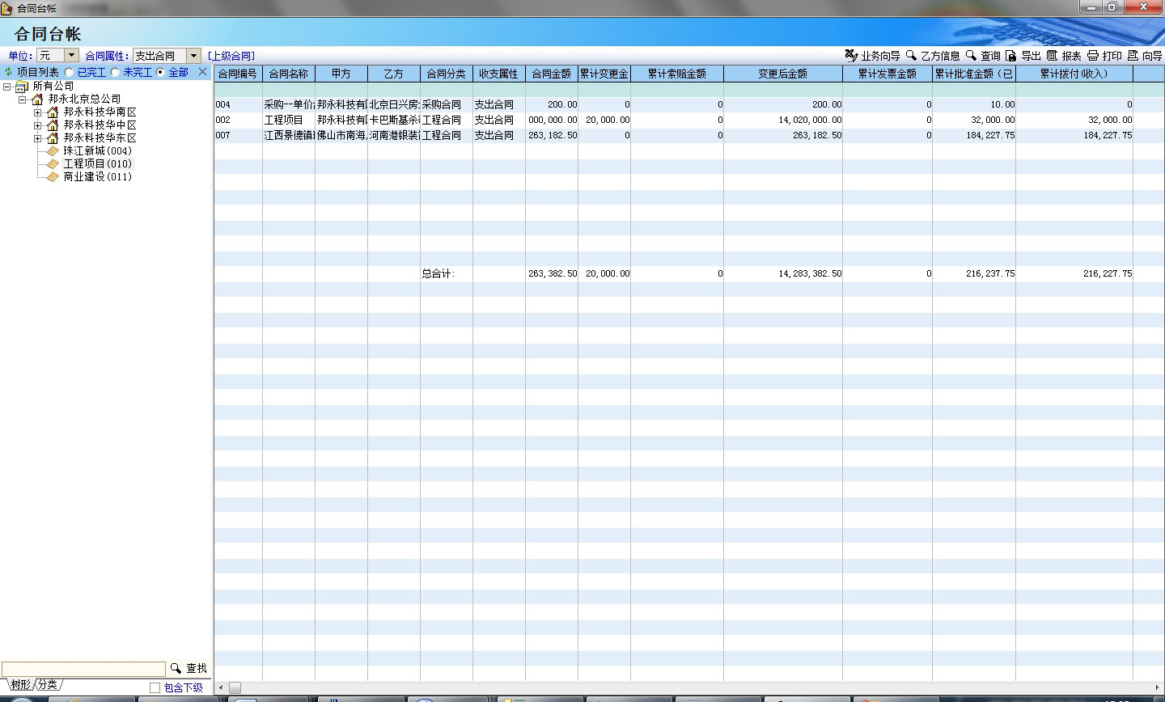Click the 查找 search button
The height and width of the screenshot is (702, 1165).
(x=189, y=669)
